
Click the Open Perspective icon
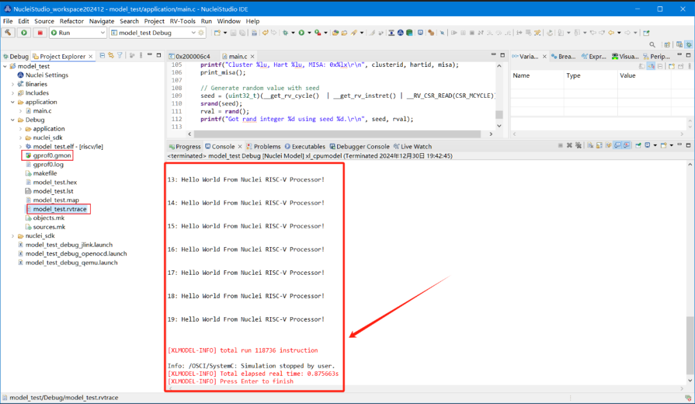[x=667, y=45]
